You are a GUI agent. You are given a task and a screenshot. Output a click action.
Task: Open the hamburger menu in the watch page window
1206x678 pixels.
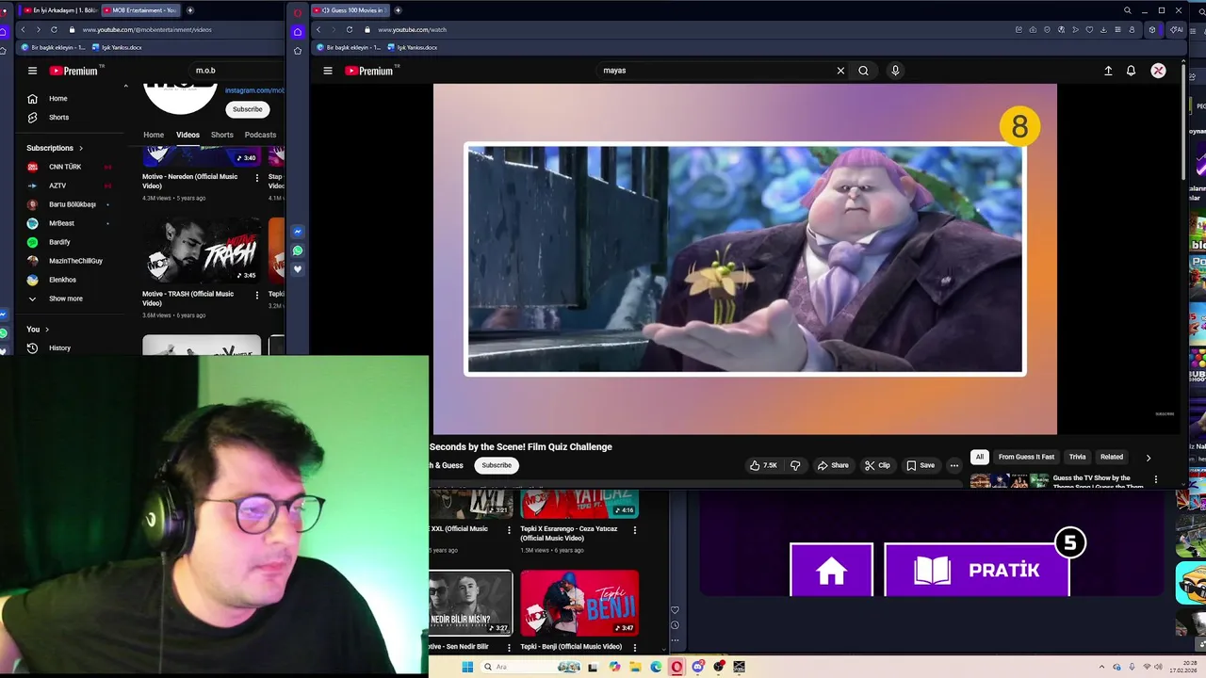[x=328, y=71]
